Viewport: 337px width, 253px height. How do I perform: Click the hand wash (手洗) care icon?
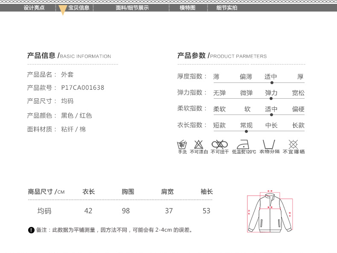182,144
